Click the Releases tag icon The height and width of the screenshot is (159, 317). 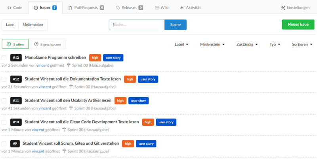118,8
